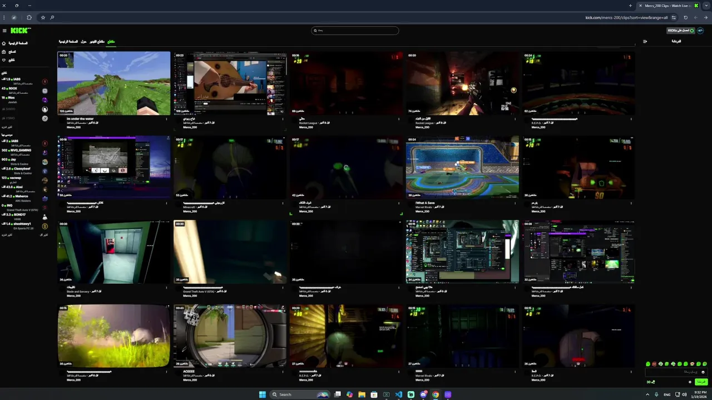Open chat settings gear icon
The image size is (712, 400).
click(690, 382)
